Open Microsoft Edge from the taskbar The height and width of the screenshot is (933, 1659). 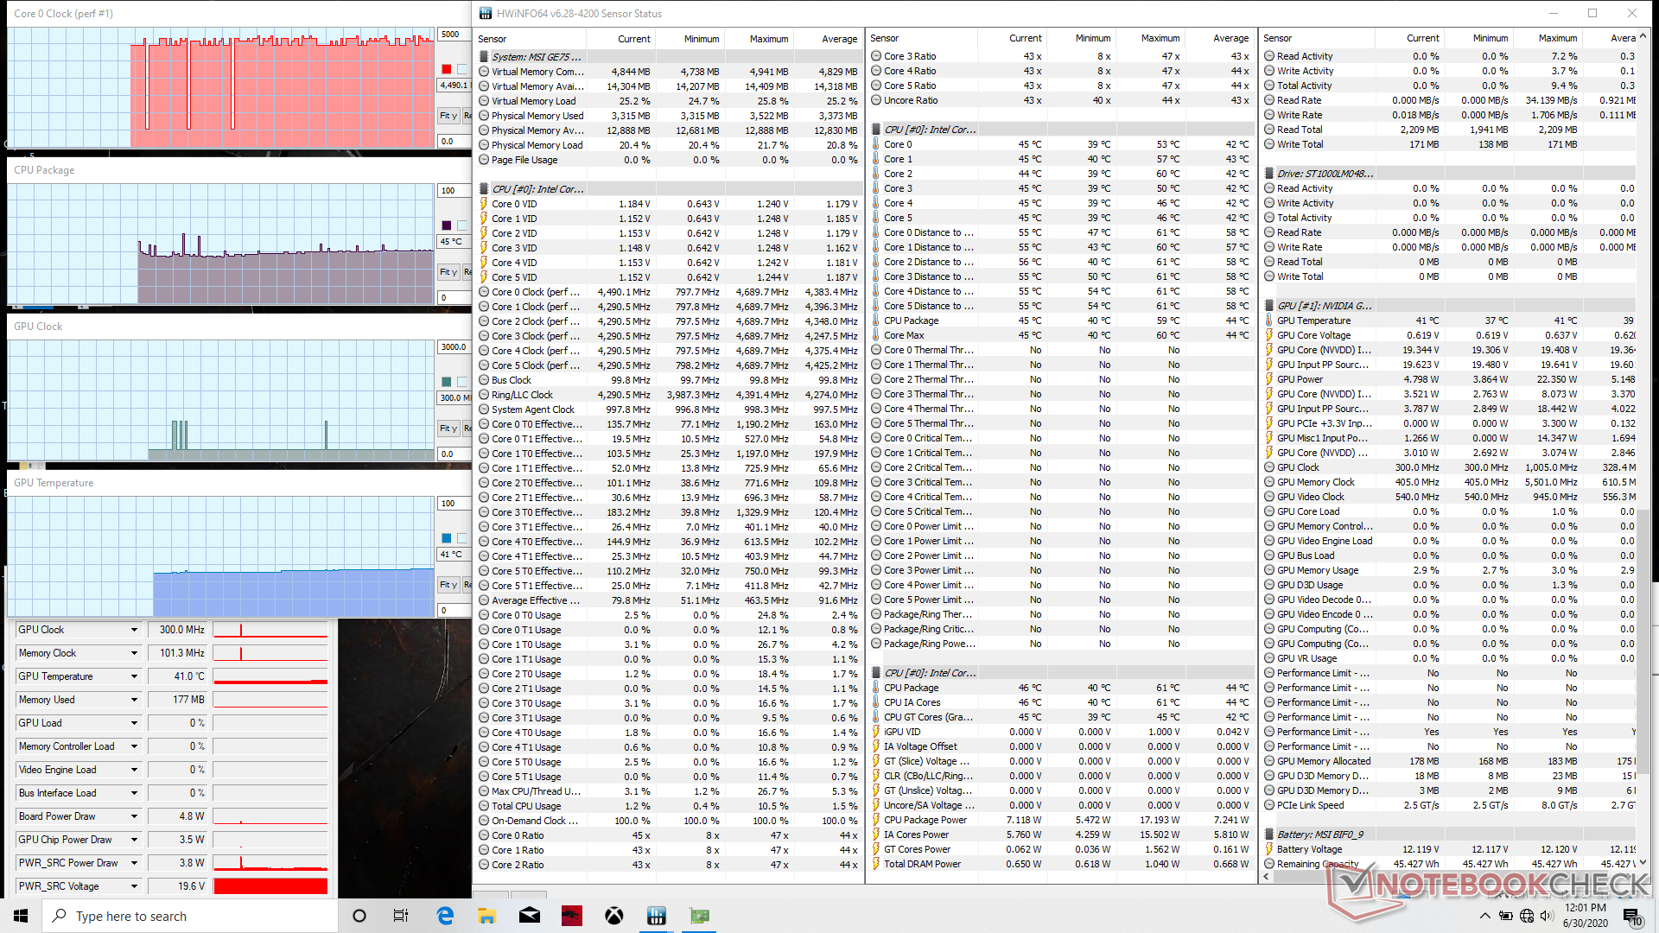pos(445,916)
